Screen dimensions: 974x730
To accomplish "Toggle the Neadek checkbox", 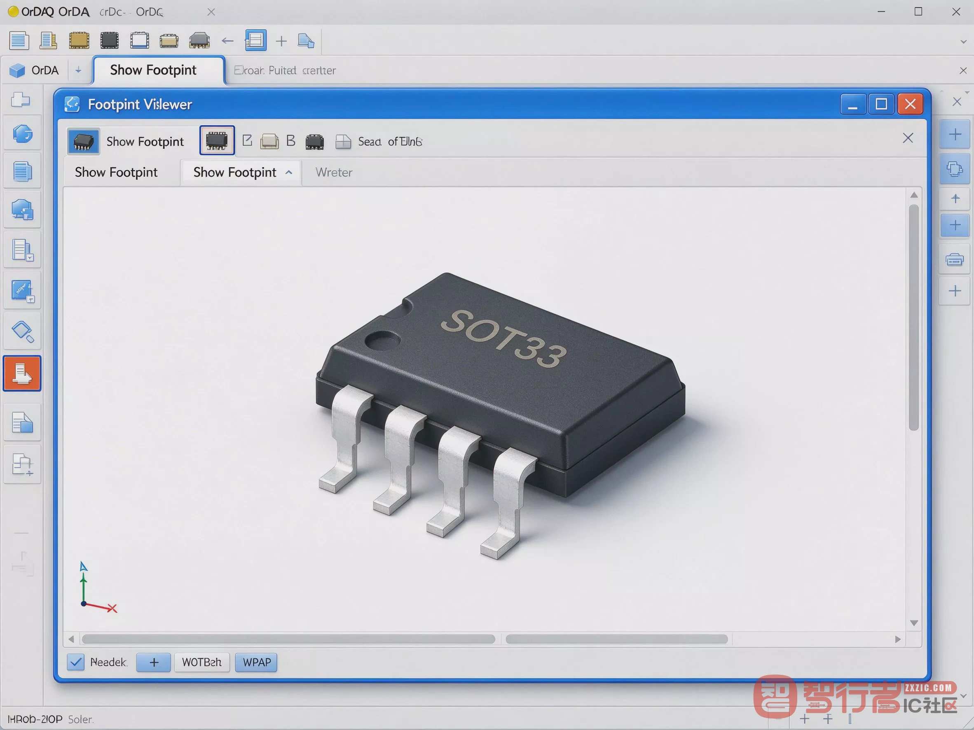I will [x=76, y=662].
